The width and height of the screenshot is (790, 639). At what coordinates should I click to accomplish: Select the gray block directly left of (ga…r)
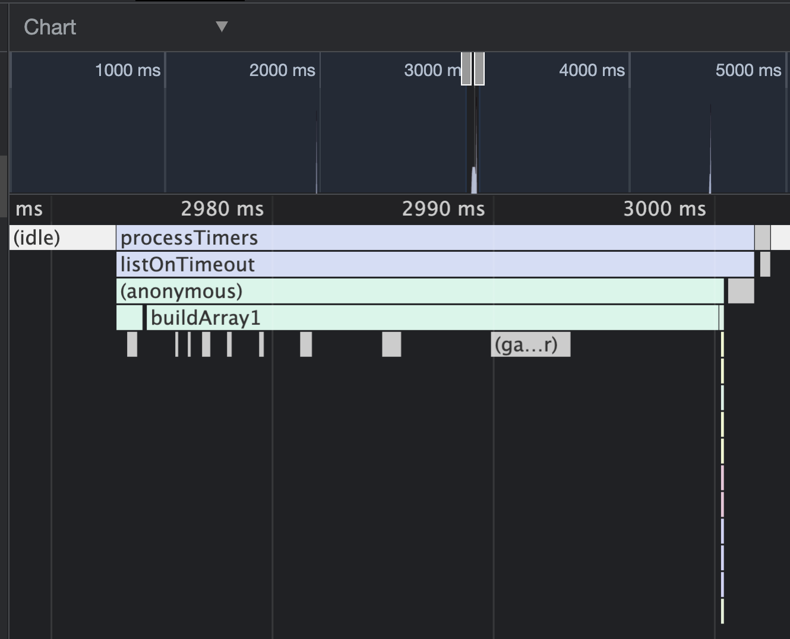(x=391, y=344)
